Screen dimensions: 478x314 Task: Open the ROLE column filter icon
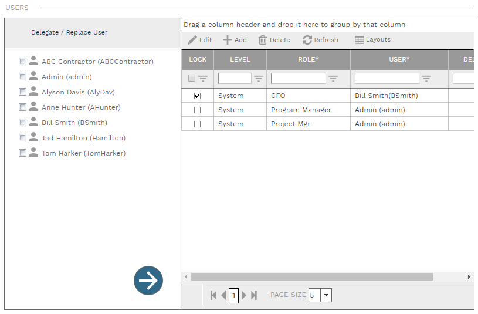pyautogui.click(x=333, y=79)
